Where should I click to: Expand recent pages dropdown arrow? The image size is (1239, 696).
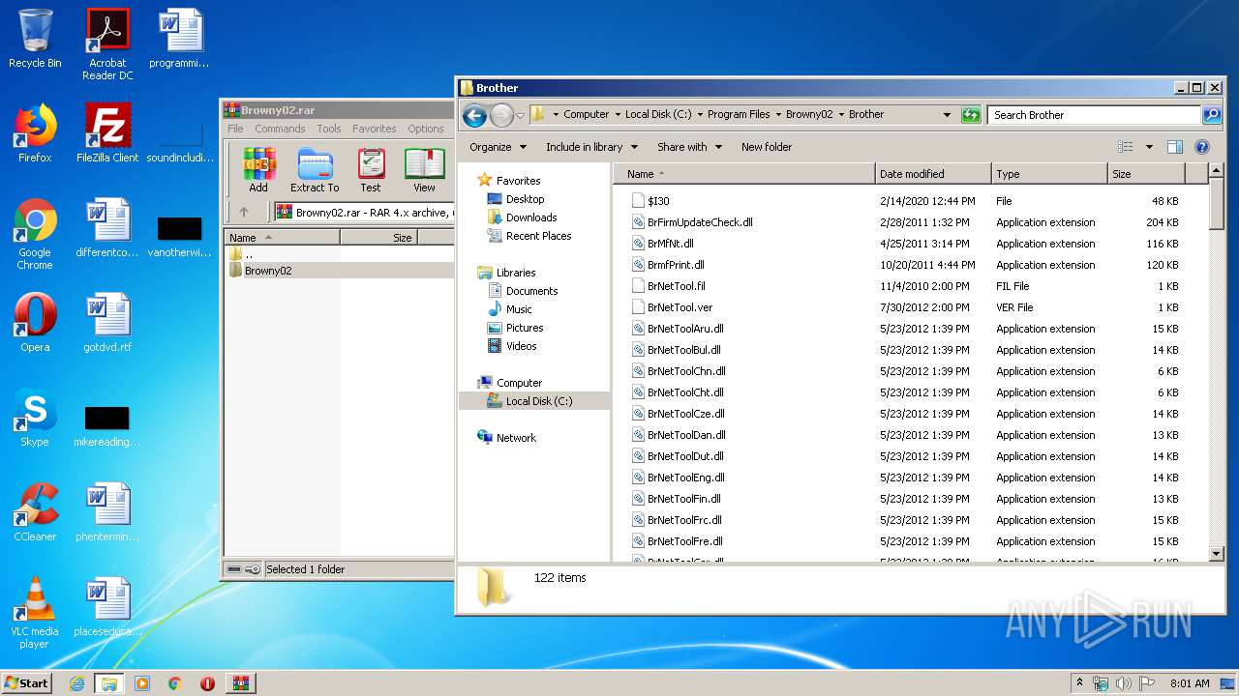point(520,116)
